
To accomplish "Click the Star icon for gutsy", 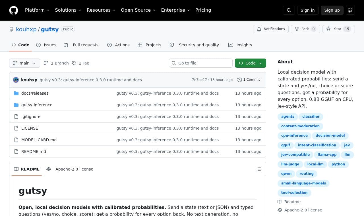I will 328,29.
